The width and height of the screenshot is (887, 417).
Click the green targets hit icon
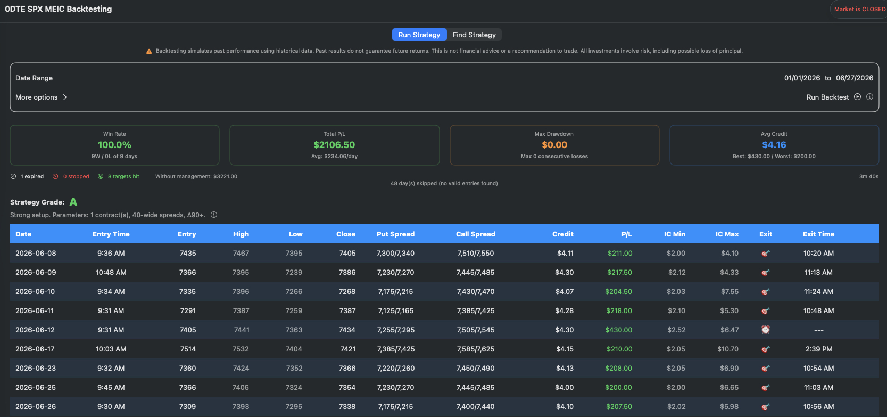tap(101, 176)
